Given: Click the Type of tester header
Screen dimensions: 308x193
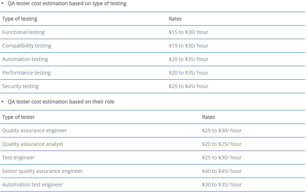Looking at the screenshot, I should tap(19, 117).
